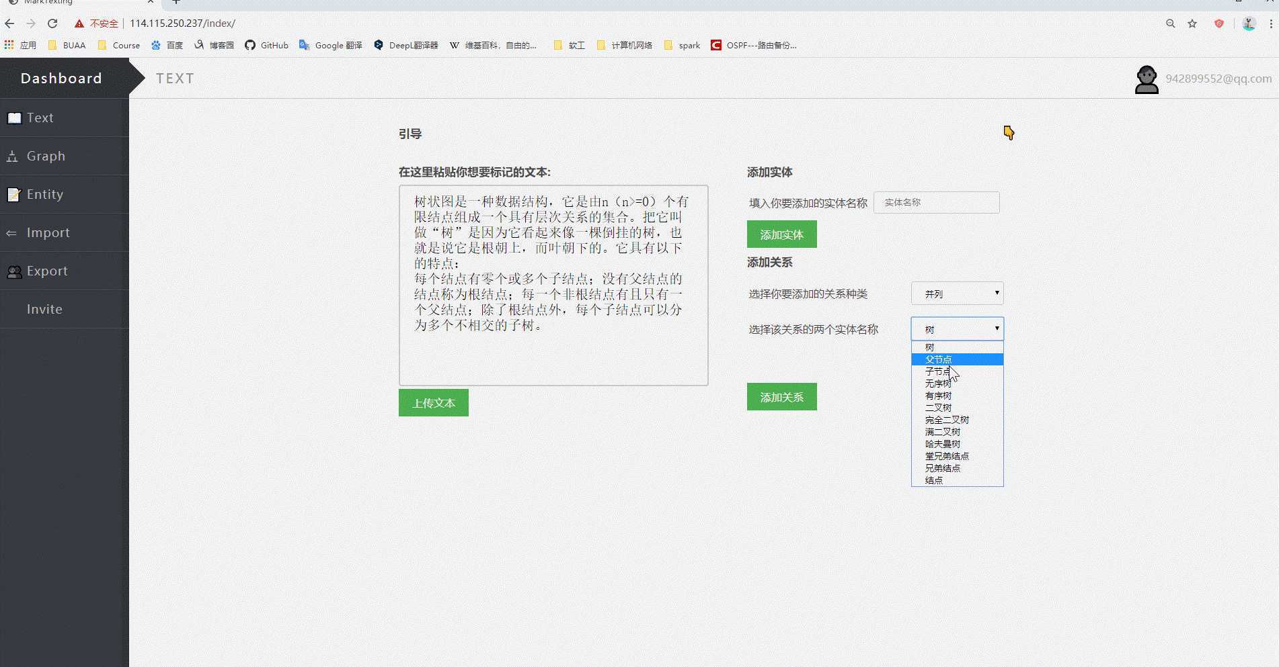
Task: Open the Entity sidebar item
Action: 65,194
